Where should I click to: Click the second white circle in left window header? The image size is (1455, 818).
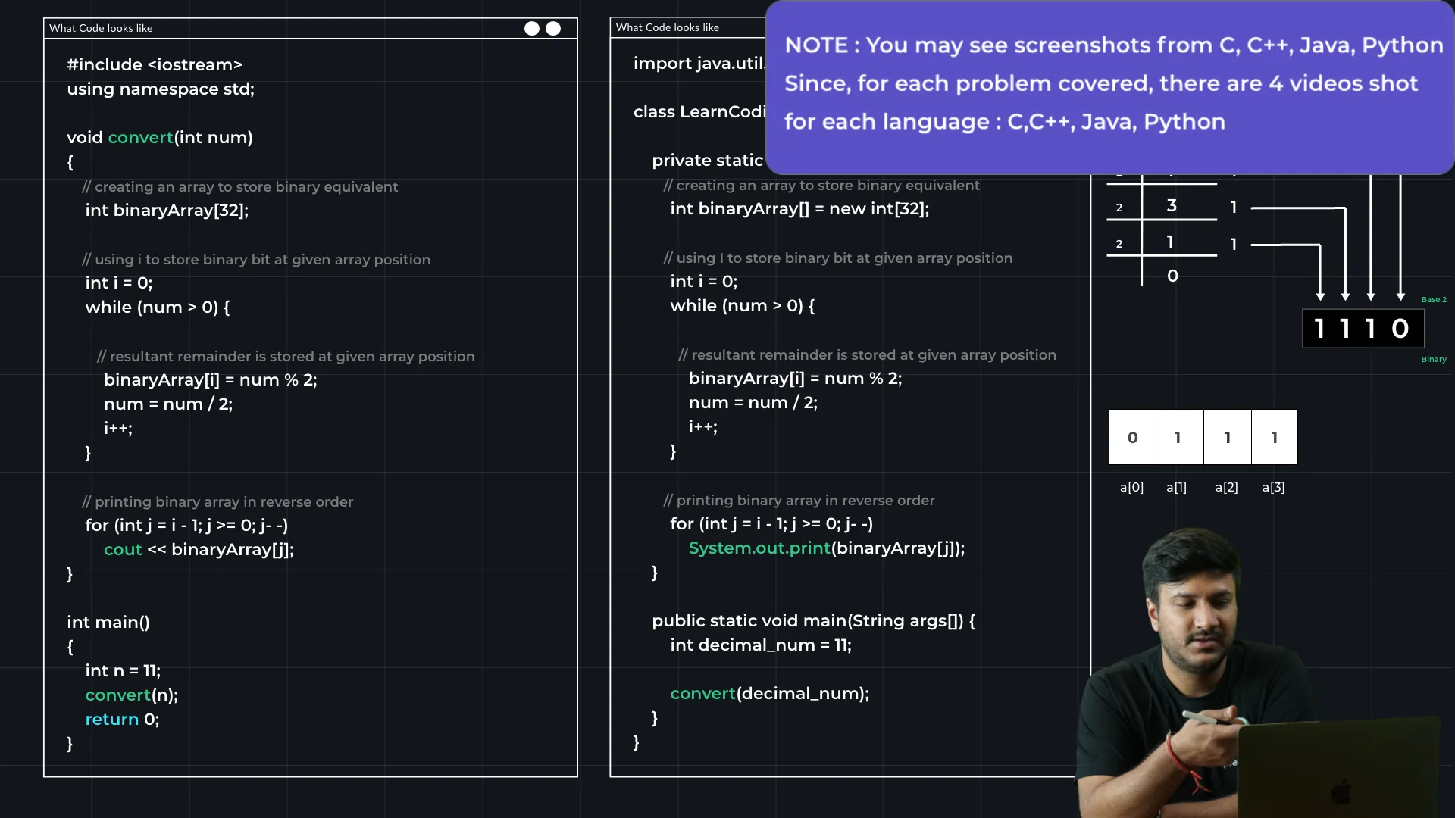click(x=553, y=28)
